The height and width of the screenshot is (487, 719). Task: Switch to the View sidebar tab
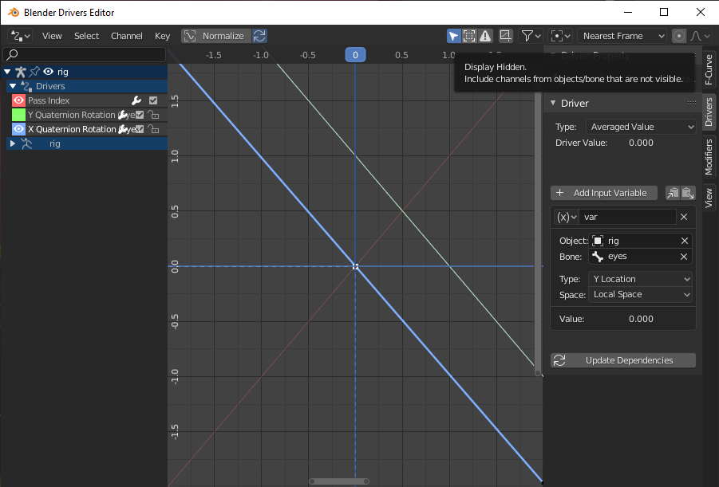(x=709, y=198)
